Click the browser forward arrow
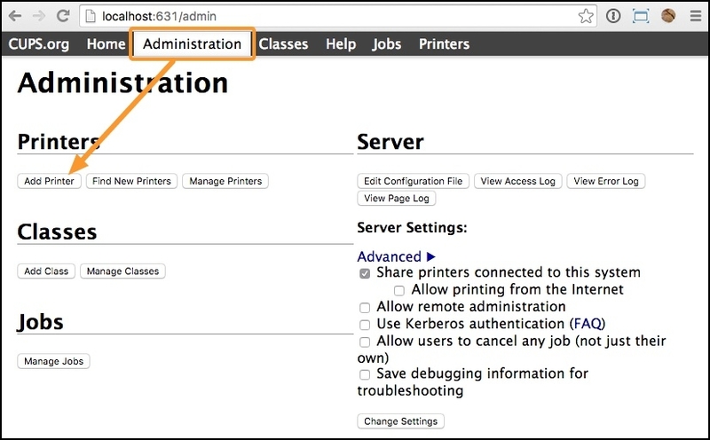Viewport: 710px width, 440px height. pos(39,16)
